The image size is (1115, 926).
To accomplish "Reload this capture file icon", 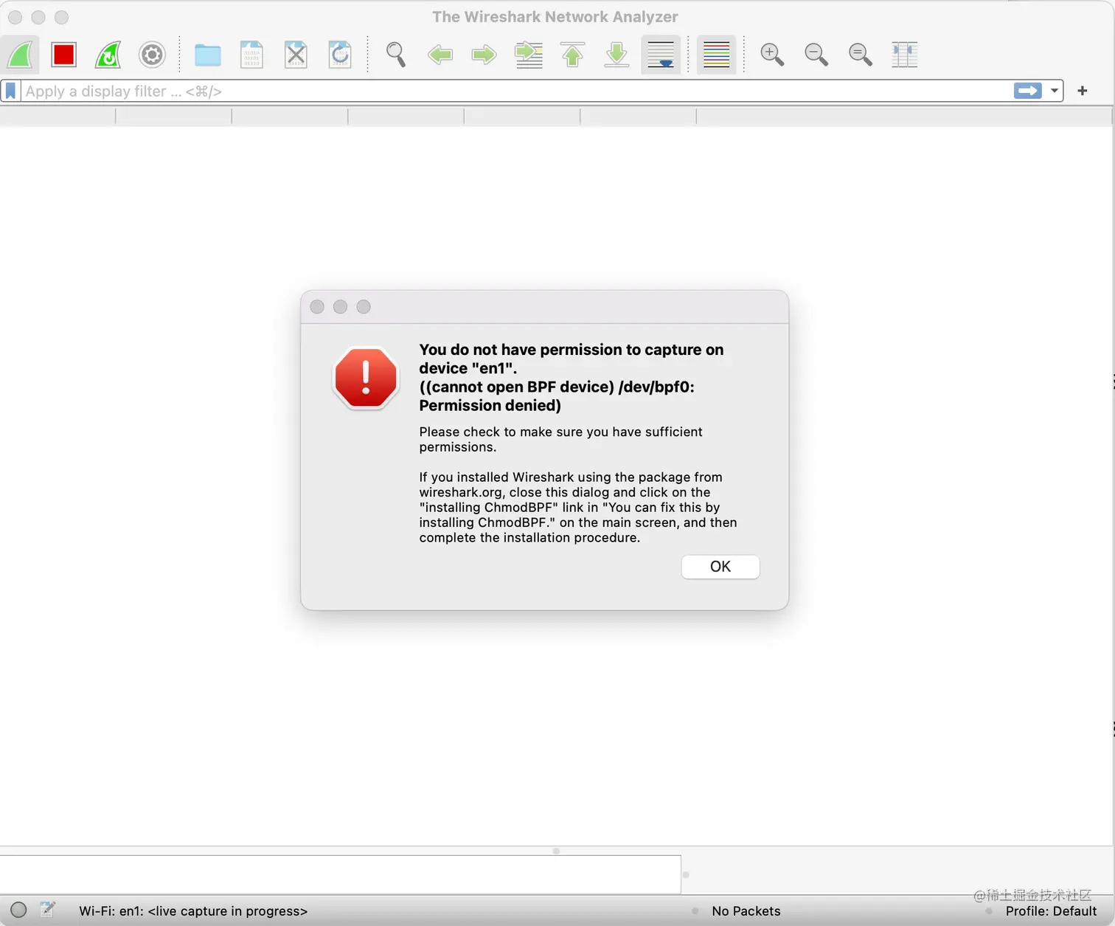I will pos(340,55).
